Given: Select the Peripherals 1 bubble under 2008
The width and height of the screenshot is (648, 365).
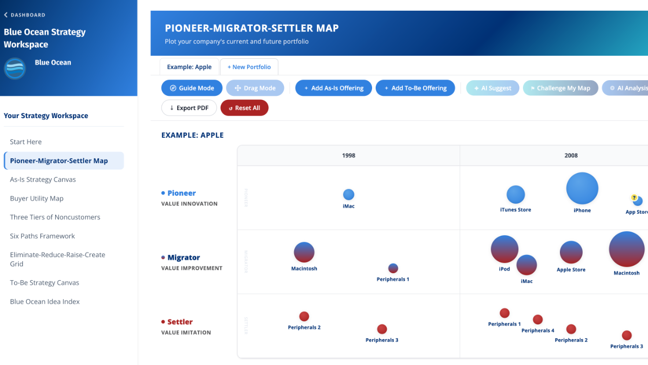Looking at the screenshot, I should point(505,313).
